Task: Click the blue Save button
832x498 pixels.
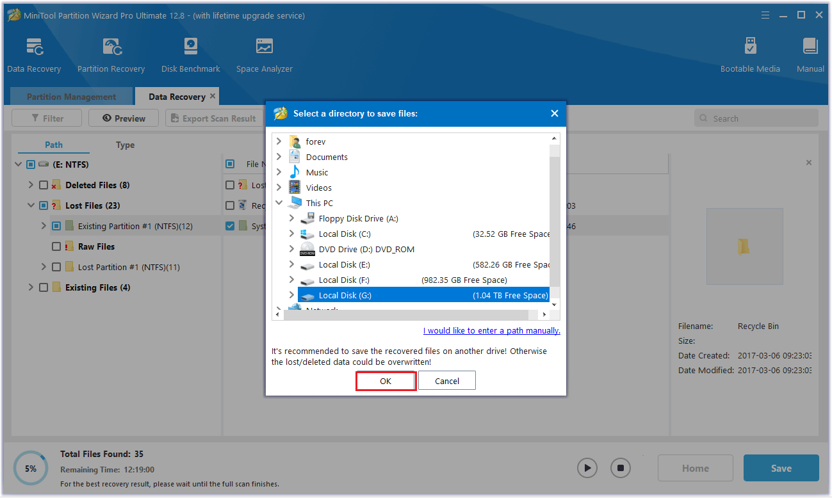Action: point(781,468)
